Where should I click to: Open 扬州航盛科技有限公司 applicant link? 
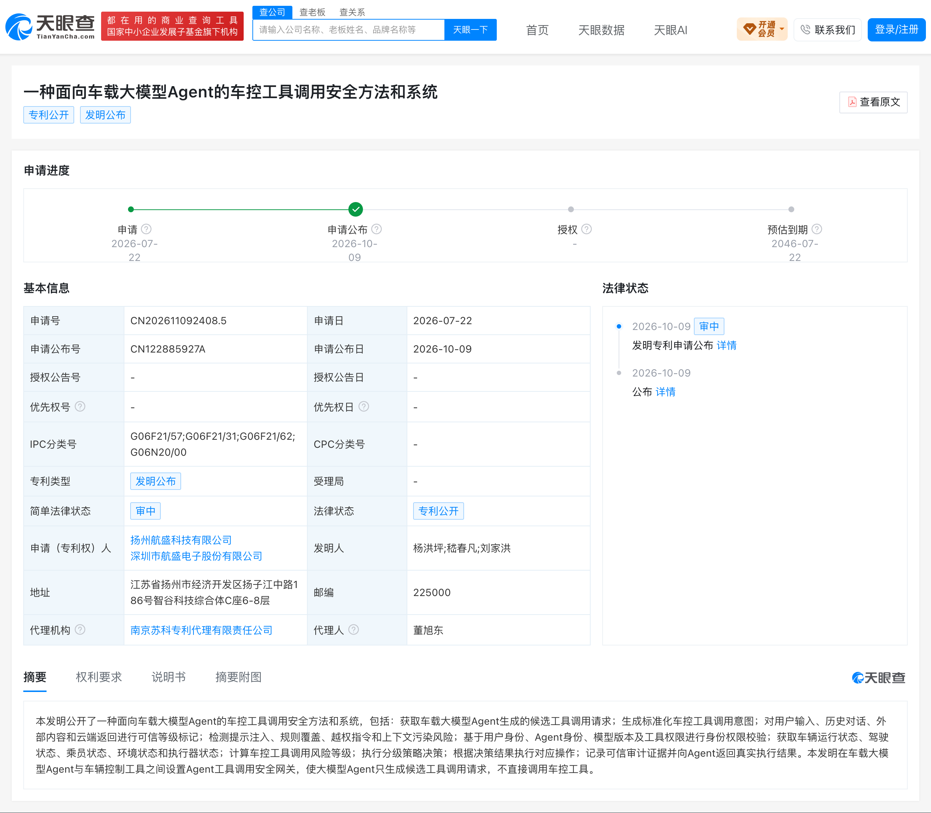(181, 540)
